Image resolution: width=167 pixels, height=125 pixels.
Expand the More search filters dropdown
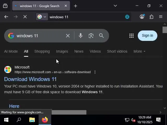click(x=139, y=52)
